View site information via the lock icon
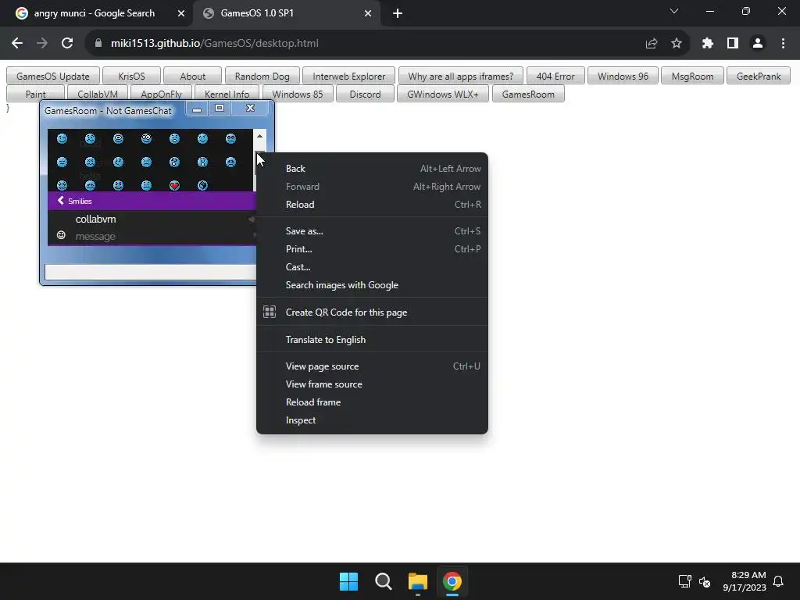Viewport: 800px width, 600px height. click(x=98, y=44)
